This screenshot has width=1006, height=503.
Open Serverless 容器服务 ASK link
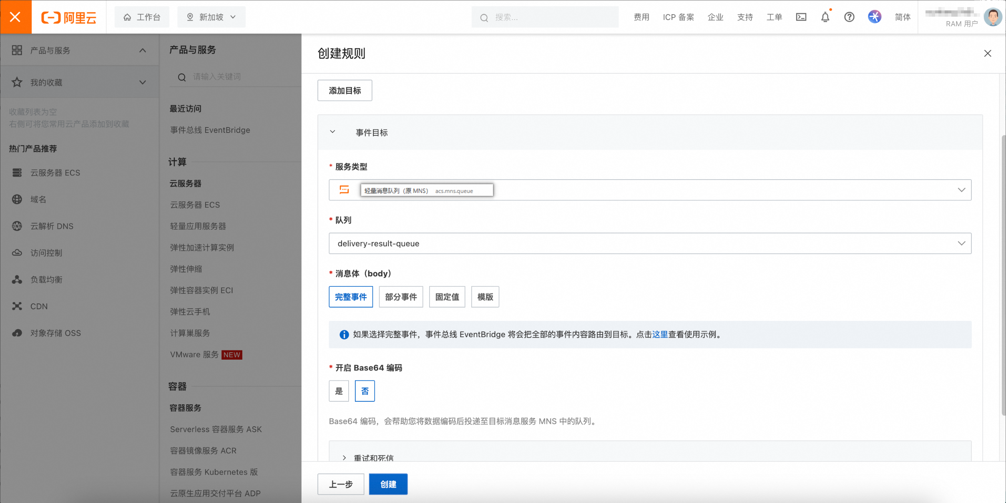216,429
